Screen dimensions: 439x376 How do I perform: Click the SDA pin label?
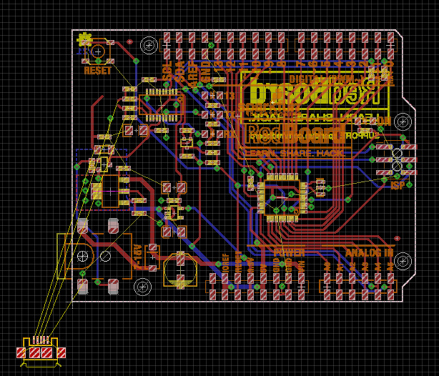pos(180,71)
